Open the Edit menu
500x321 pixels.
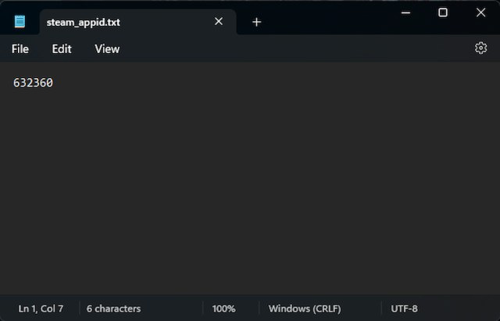pos(62,48)
